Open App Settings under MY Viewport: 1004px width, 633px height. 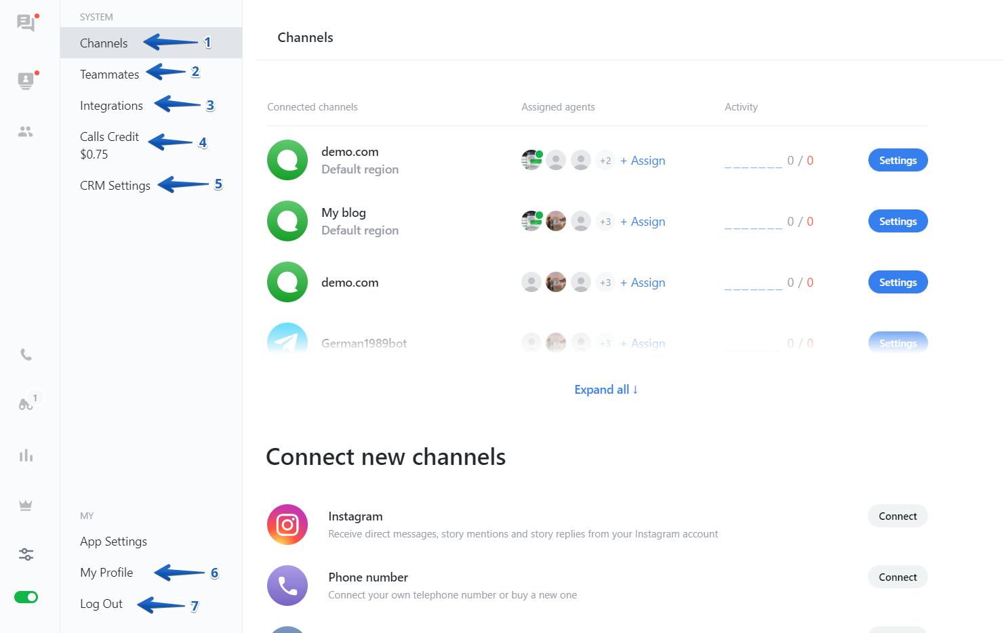click(113, 542)
